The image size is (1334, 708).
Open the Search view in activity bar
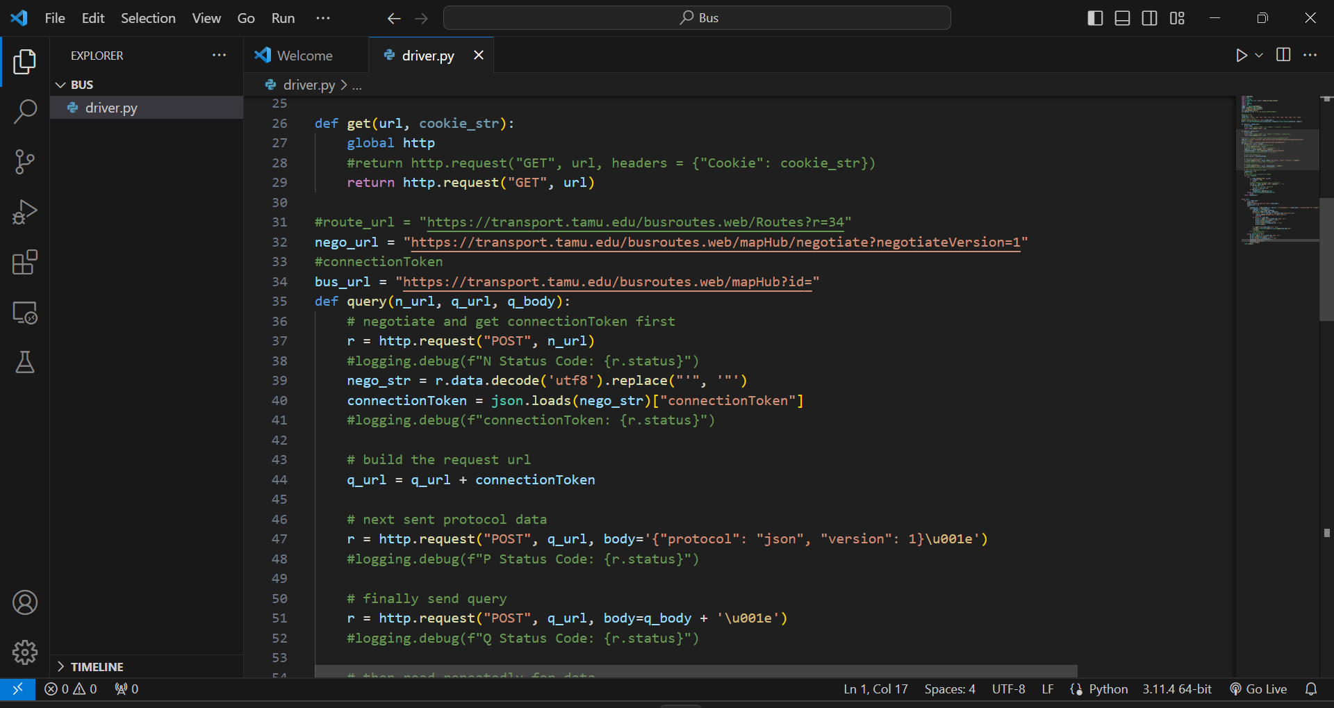(25, 111)
